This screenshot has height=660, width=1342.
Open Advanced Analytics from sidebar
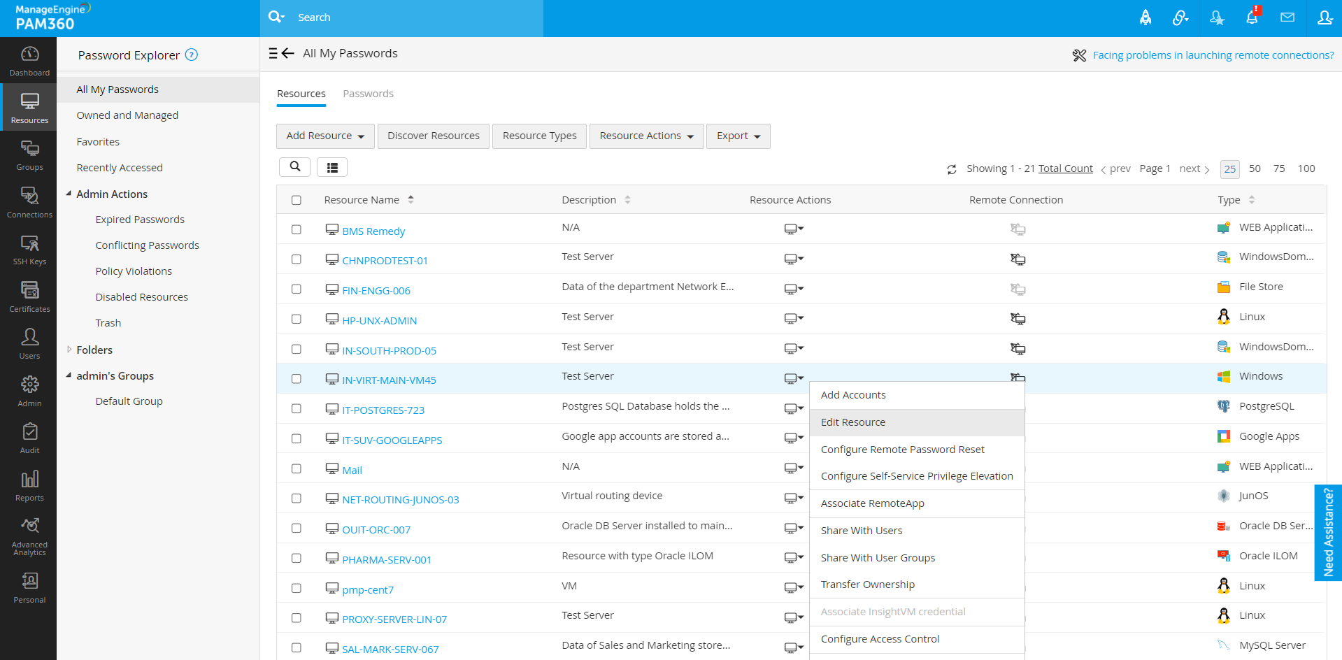(x=29, y=536)
